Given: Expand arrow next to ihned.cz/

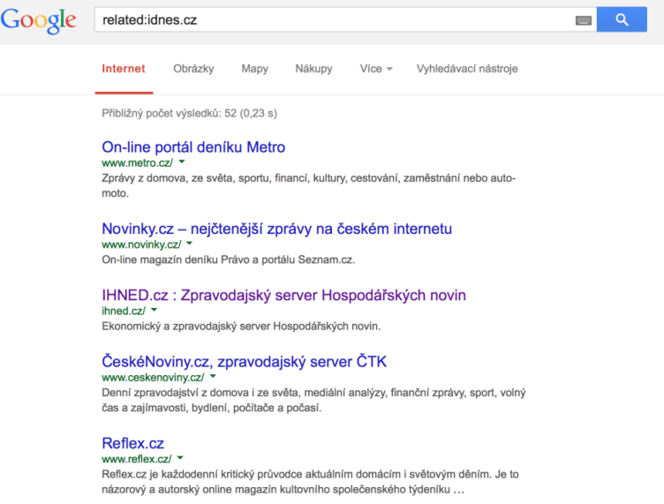Looking at the screenshot, I should pos(155,310).
